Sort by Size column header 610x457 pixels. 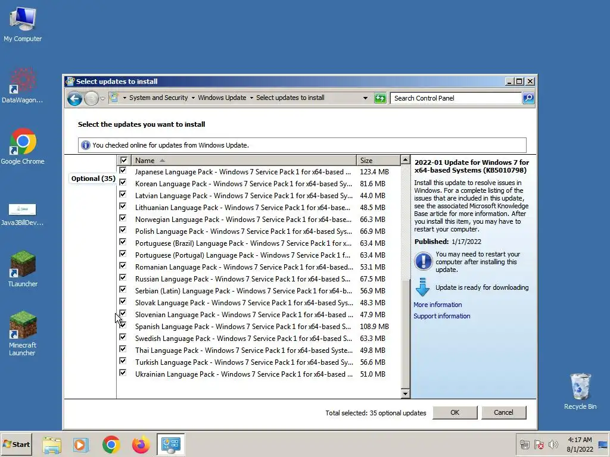[x=378, y=161]
